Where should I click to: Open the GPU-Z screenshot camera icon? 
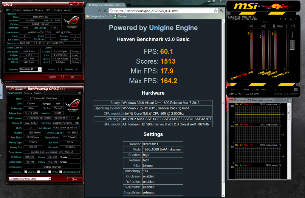(x=80, y=93)
